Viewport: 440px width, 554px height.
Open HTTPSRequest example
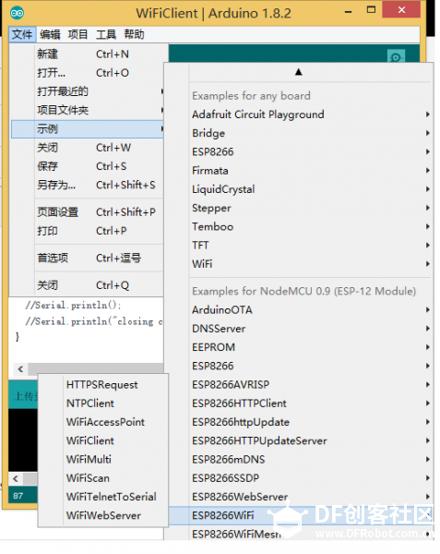coord(102,385)
